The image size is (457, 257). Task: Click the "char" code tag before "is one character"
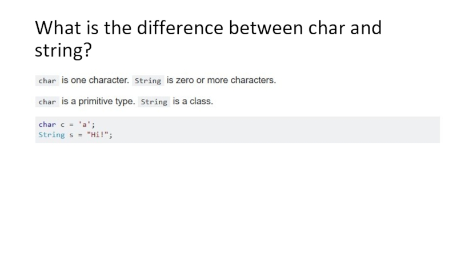pyautogui.click(x=47, y=81)
